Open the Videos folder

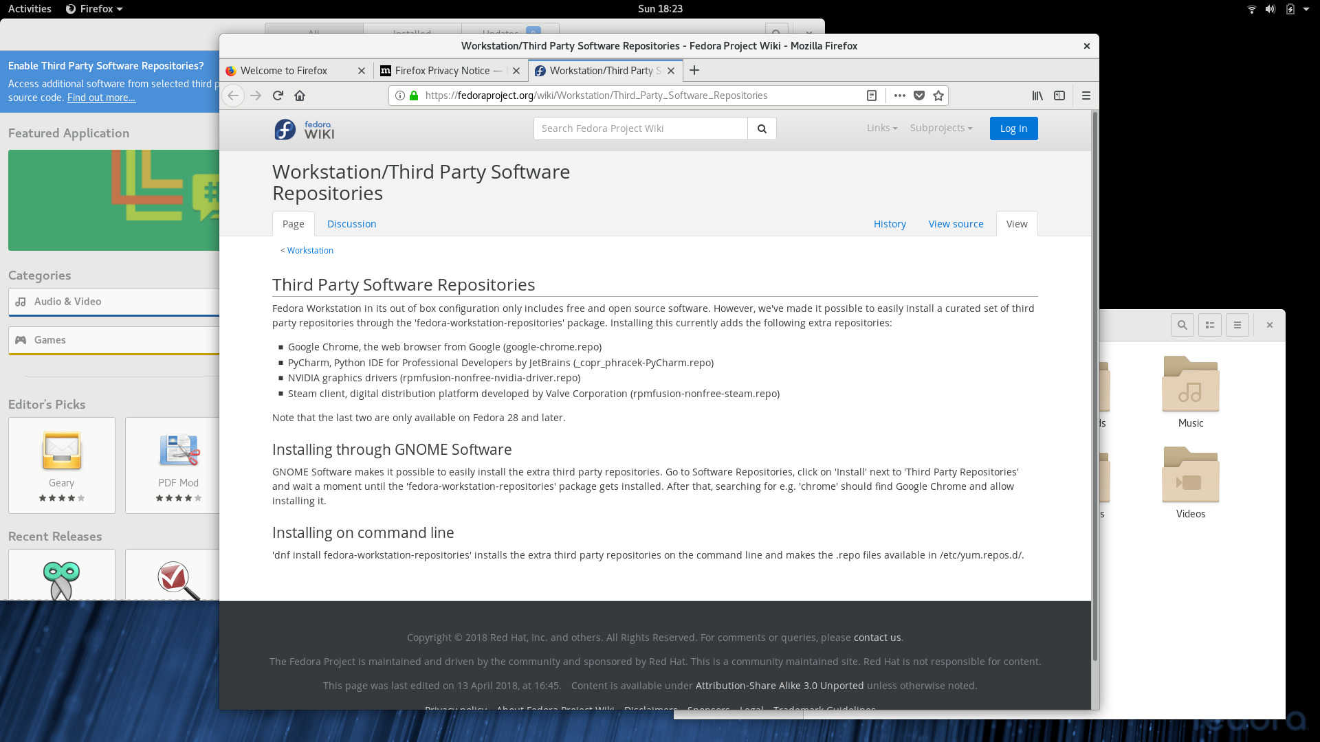click(1191, 482)
